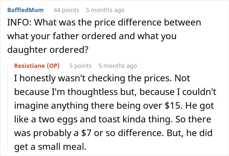Collapse the reply thread using the vertical line
Viewport: 229px width, 156px height.
(8, 108)
